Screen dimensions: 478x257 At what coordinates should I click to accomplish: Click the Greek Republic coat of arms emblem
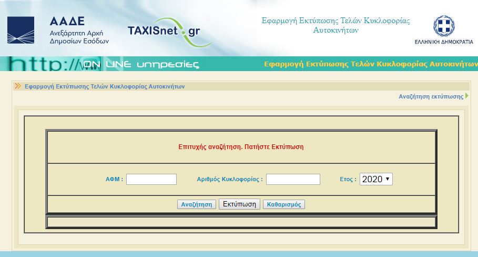[443, 26]
